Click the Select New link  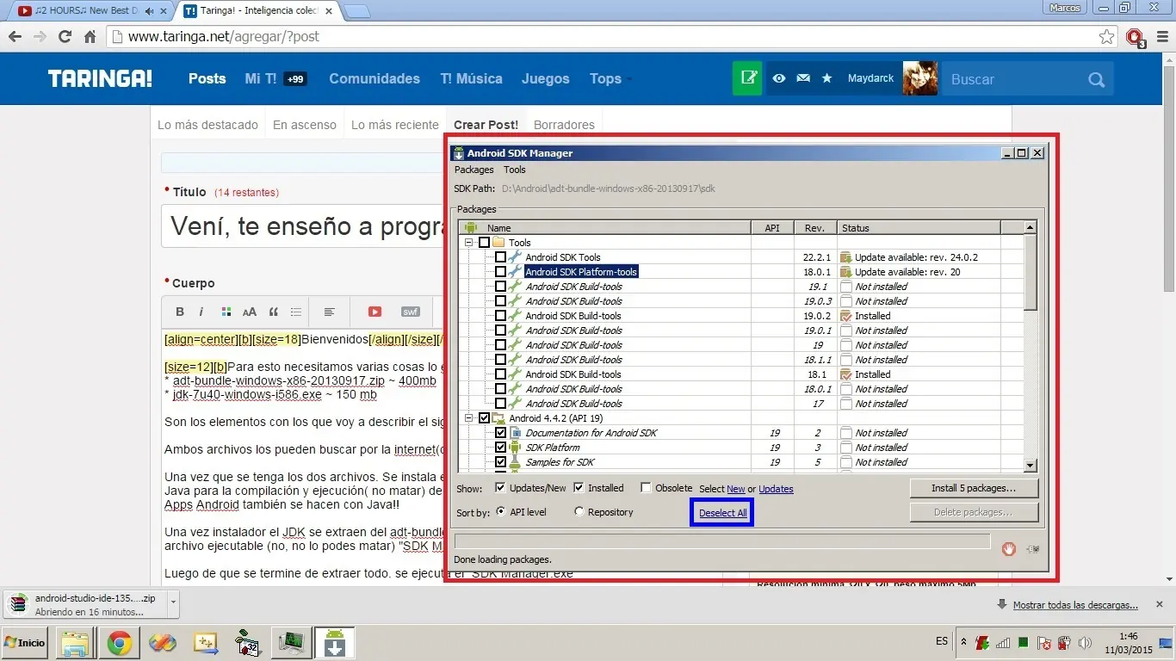point(736,489)
